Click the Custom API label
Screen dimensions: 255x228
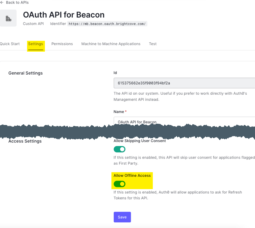coord(33,24)
